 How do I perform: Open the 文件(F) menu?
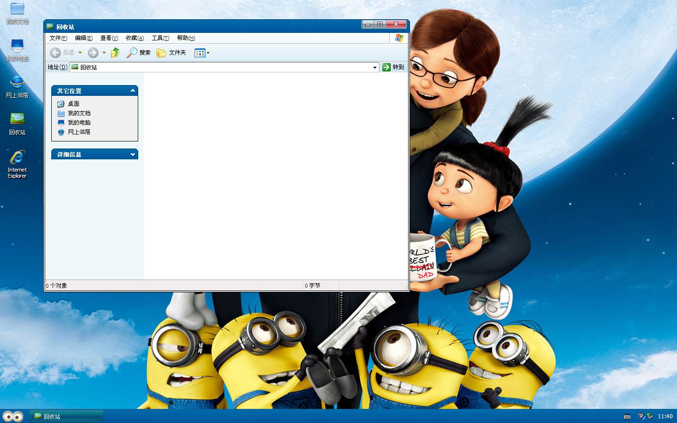tap(58, 38)
